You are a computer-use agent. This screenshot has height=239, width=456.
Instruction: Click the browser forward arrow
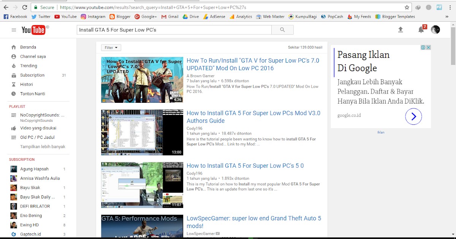[15, 7]
